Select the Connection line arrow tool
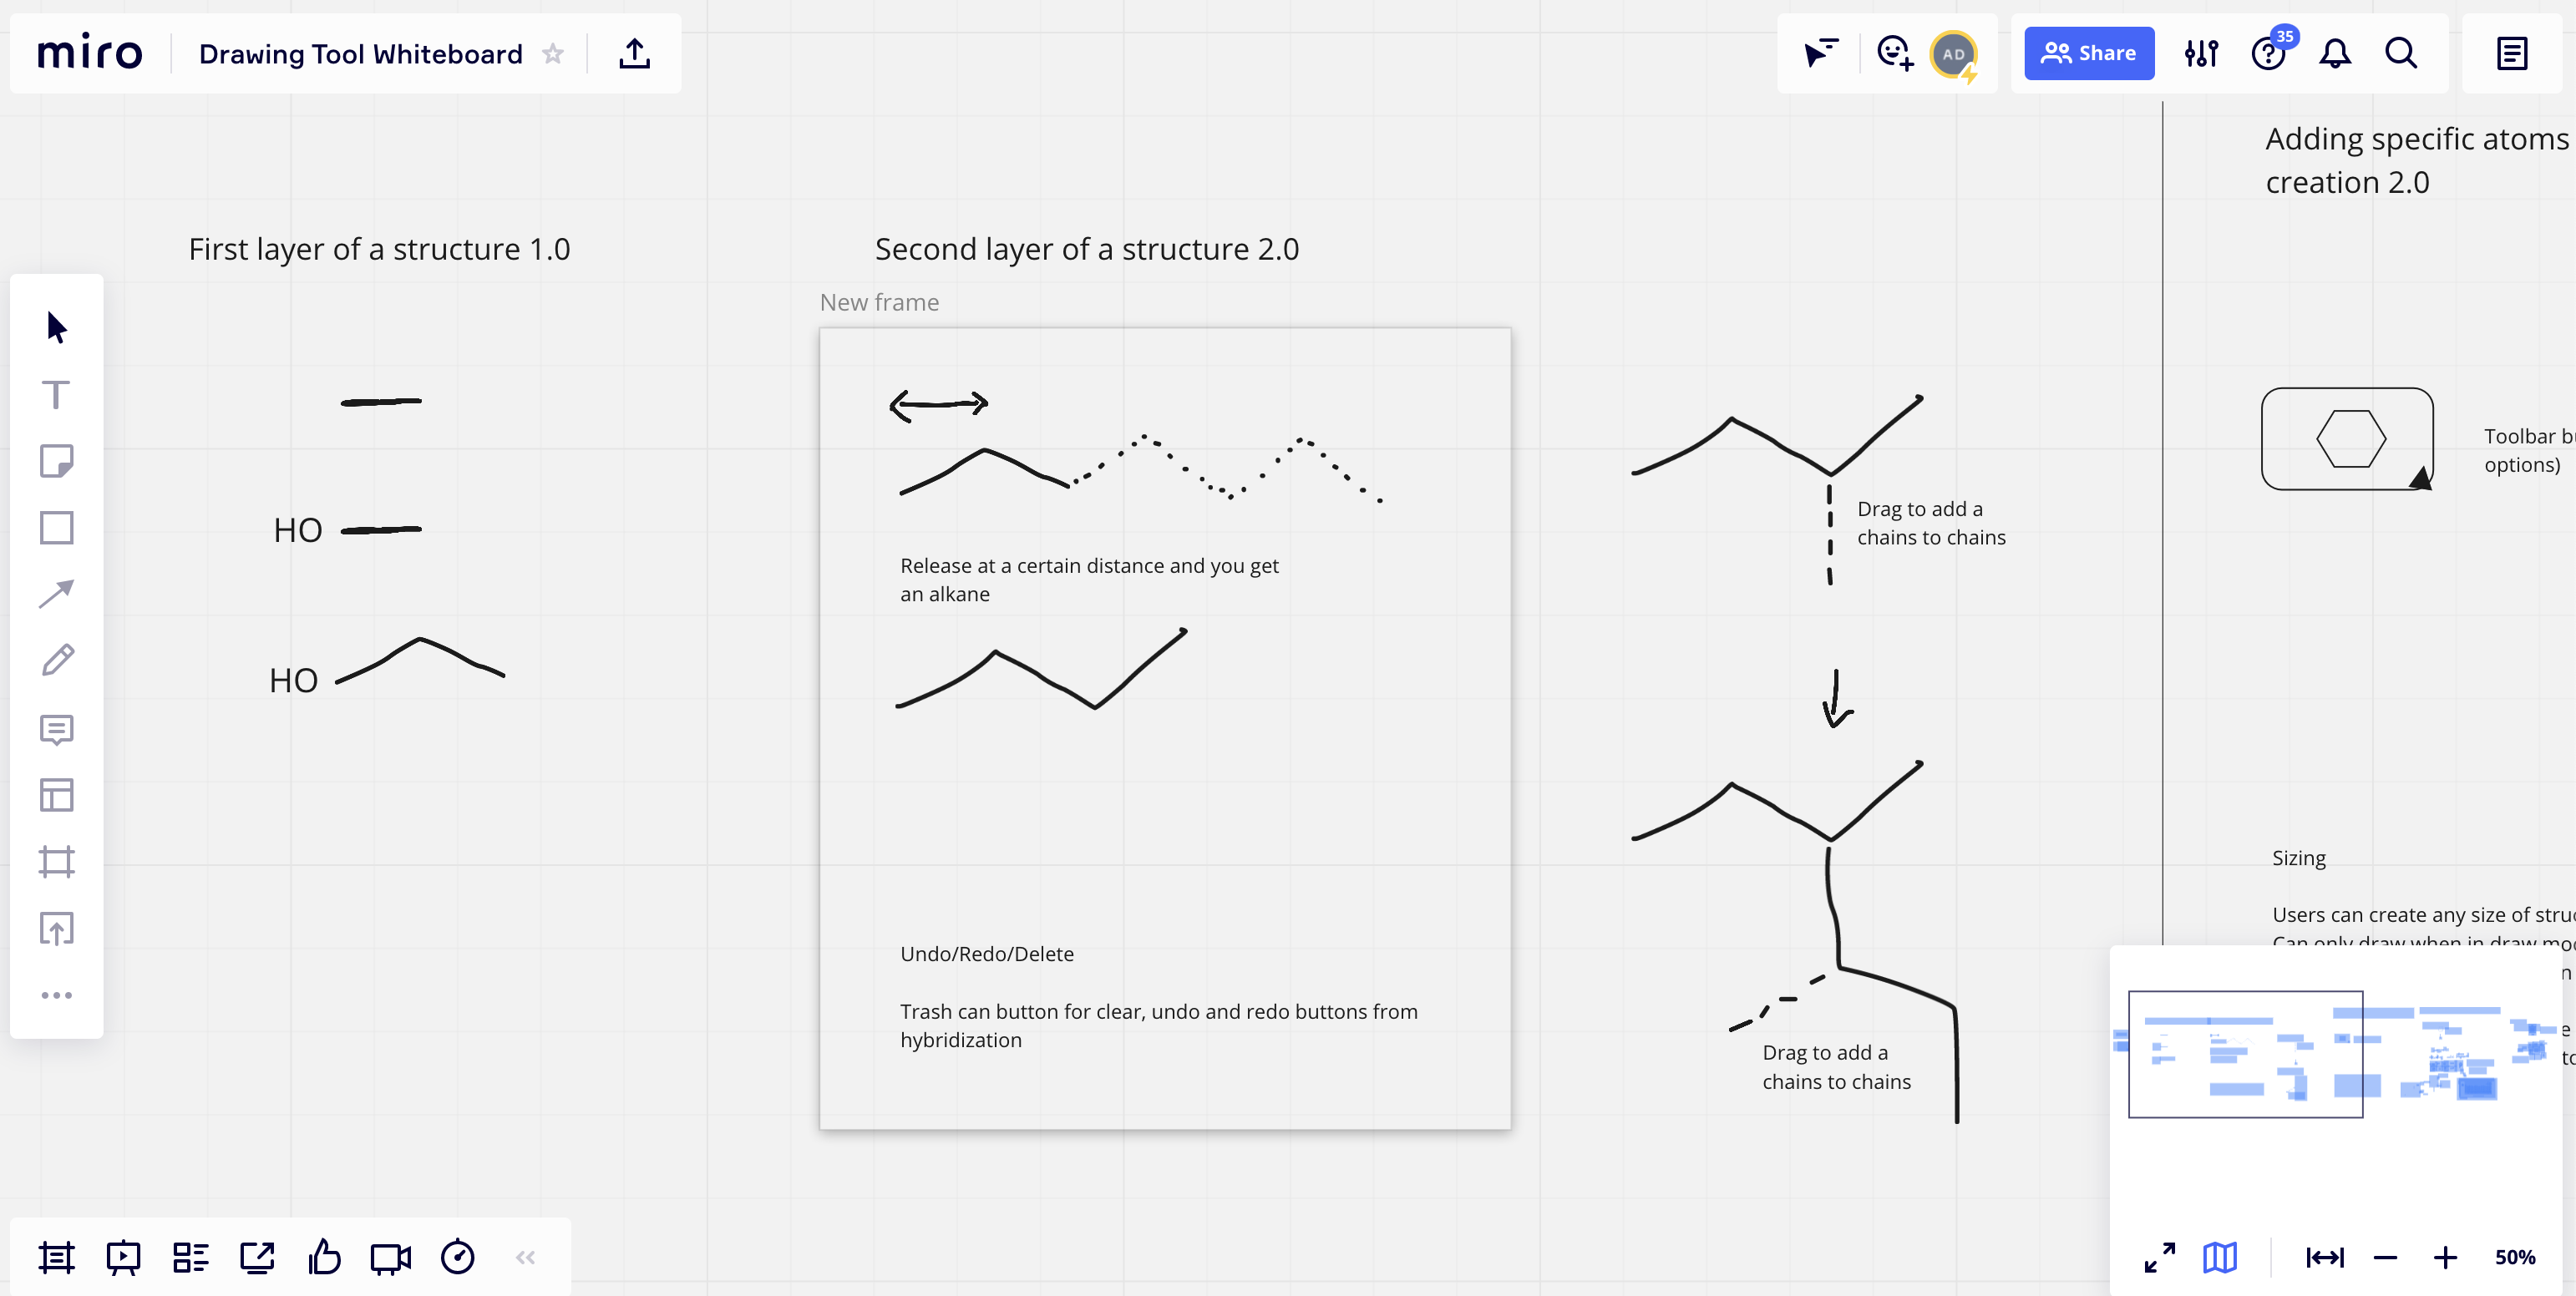This screenshot has height=1296, width=2576. [56, 594]
